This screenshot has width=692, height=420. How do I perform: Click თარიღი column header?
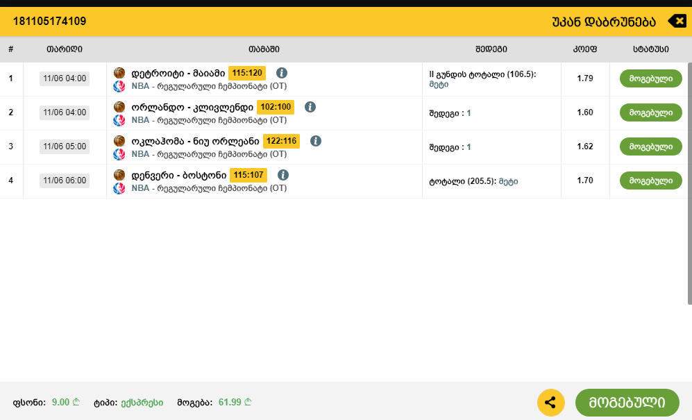coord(65,49)
